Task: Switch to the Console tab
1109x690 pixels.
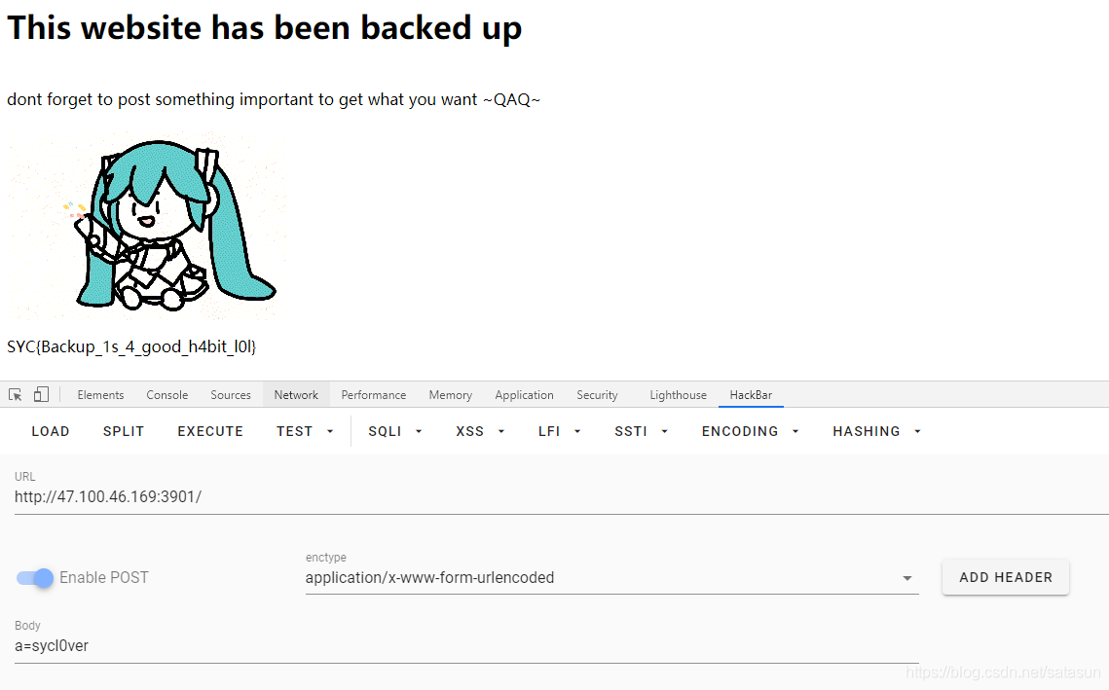Action: coord(166,395)
